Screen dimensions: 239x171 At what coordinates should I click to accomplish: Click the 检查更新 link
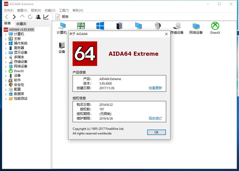[x=155, y=88]
